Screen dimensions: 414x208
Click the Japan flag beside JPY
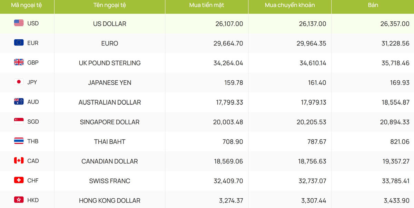point(19,82)
